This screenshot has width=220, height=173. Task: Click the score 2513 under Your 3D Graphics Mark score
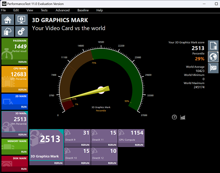point(198,48)
